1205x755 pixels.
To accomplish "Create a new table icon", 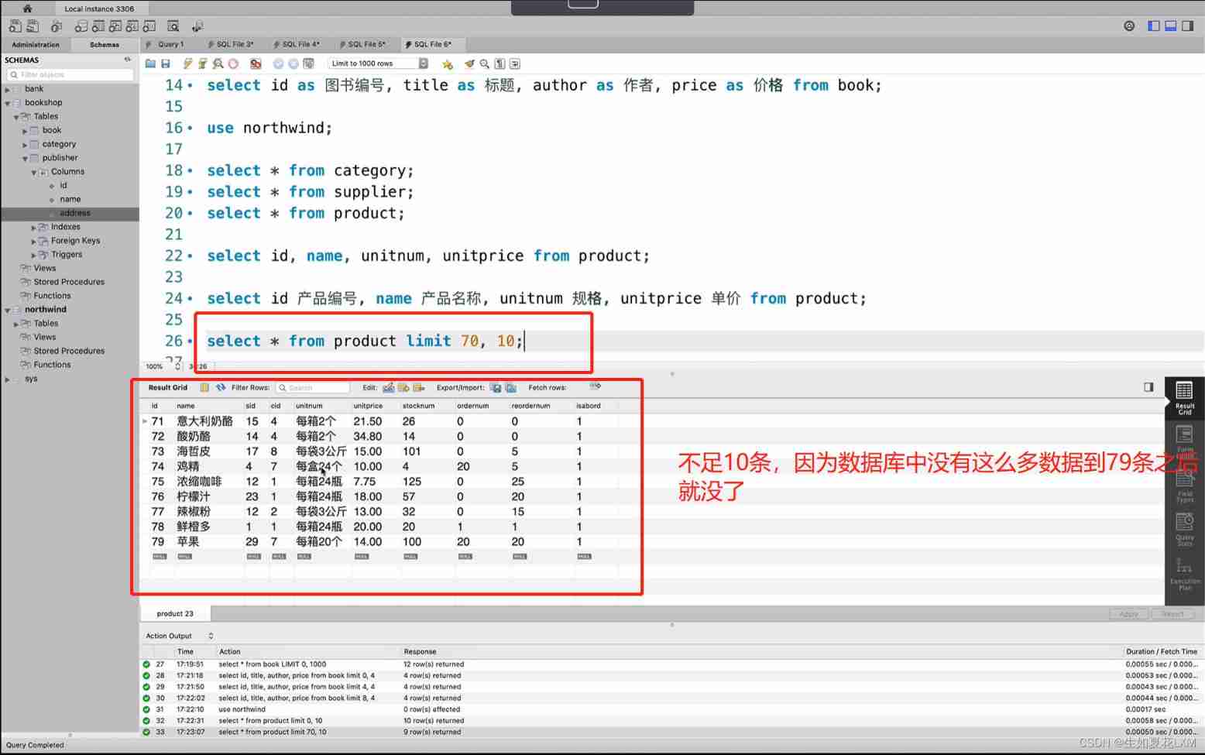I will tap(98, 26).
